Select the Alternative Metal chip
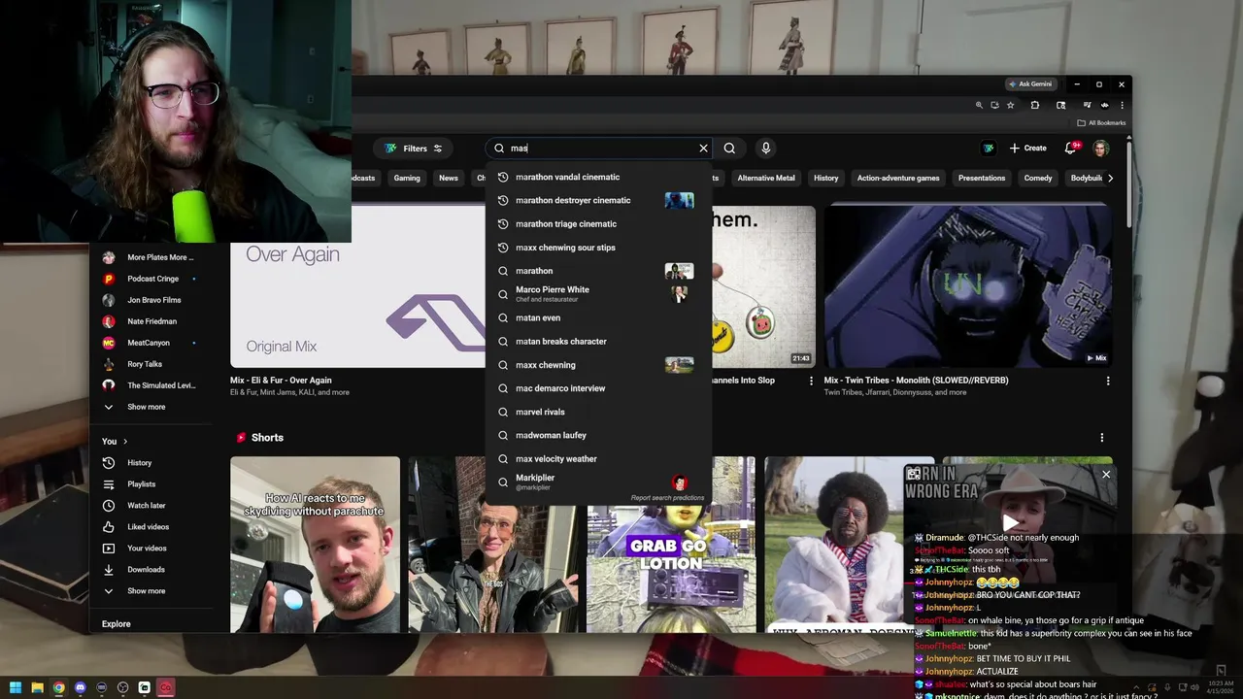 tap(765, 179)
